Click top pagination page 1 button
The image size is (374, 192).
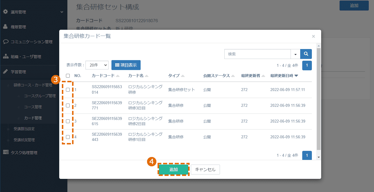(x=307, y=66)
